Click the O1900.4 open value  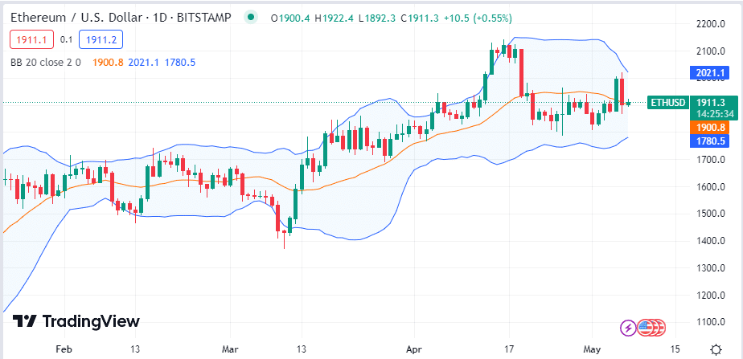tap(290, 18)
